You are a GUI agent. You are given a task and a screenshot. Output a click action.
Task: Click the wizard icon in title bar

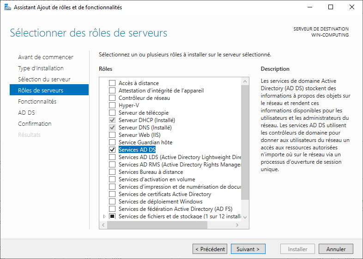pos(7,7)
